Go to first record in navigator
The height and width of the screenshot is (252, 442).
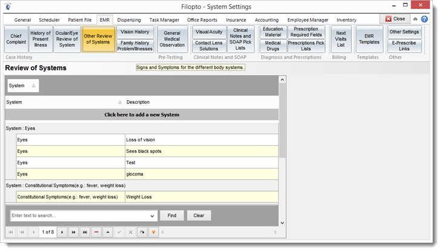click(x=11, y=232)
